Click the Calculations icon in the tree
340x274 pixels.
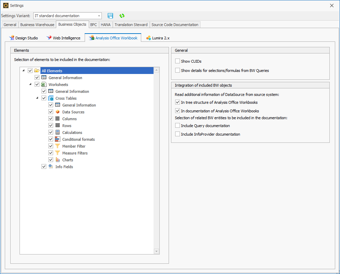(x=57, y=132)
